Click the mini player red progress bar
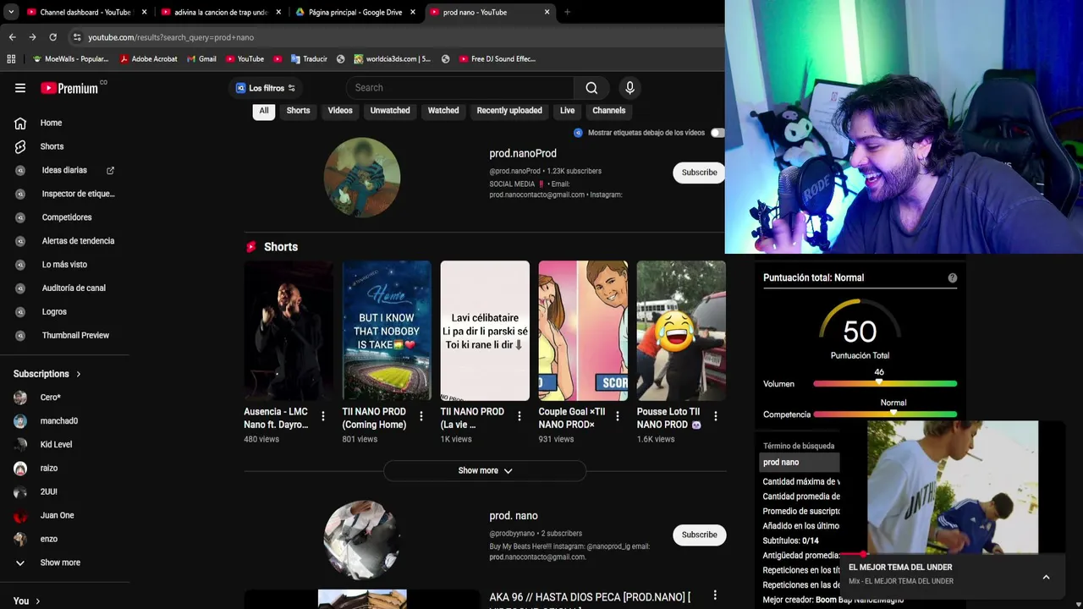1083x609 pixels. [x=854, y=555]
